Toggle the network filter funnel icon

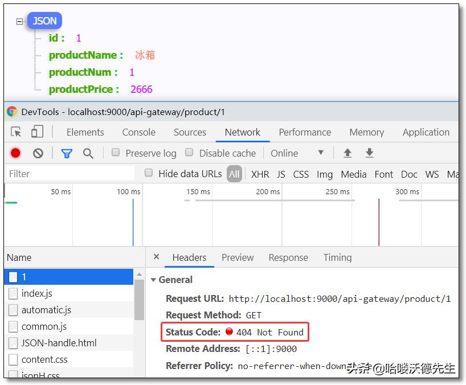67,153
